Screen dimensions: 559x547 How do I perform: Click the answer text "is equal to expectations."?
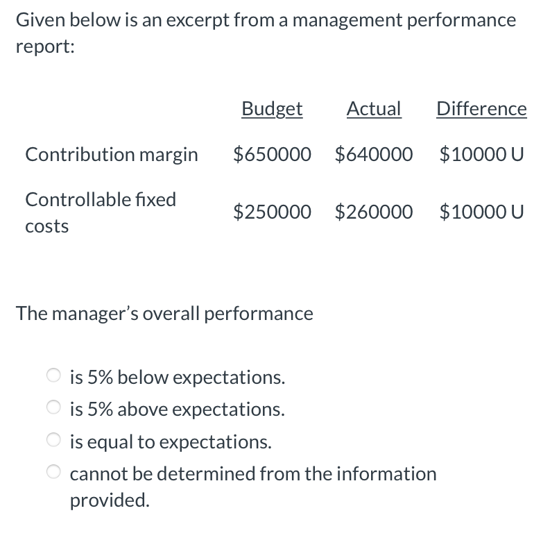point(171,441)
